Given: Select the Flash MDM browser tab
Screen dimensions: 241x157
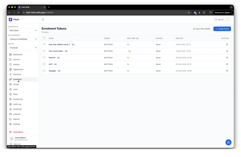Looking at the screenshot, I should click(x=32, y=7).
